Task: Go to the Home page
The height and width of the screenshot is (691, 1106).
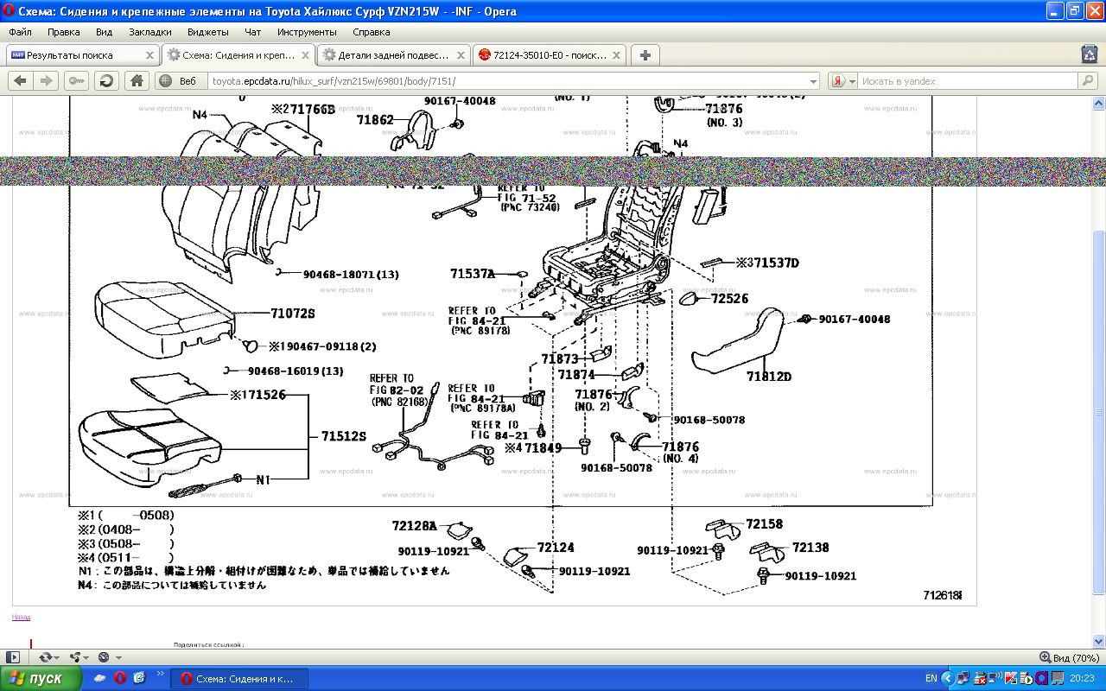Action: pyautogui.click(x=136, y=80)
